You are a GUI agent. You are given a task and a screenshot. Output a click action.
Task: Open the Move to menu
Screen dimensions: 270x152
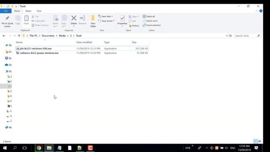click(55, 22)
